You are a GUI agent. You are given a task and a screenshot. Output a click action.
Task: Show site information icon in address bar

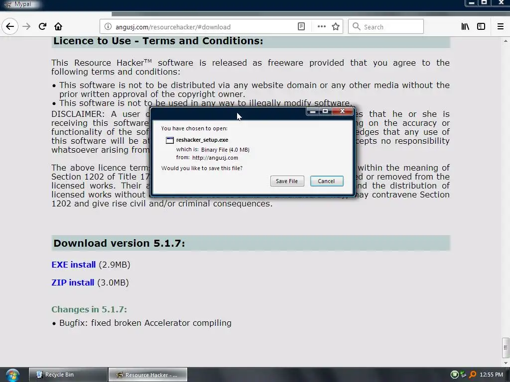108,27
